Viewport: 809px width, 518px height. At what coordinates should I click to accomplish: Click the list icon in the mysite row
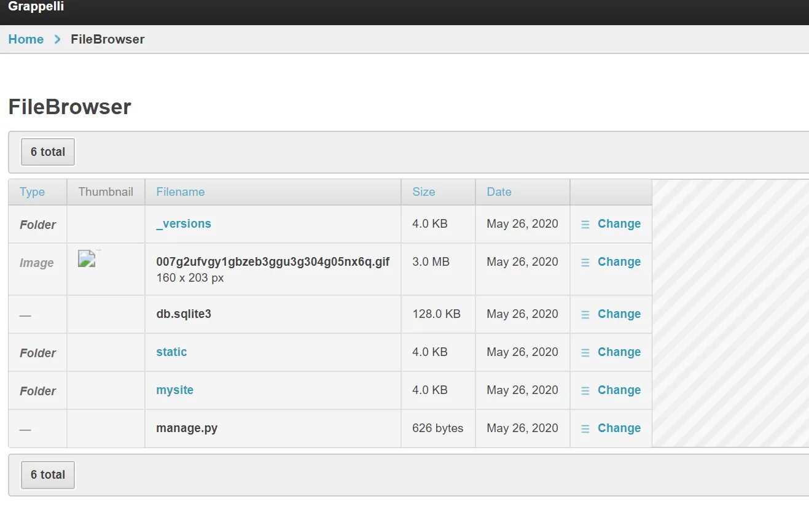(585, 391)
